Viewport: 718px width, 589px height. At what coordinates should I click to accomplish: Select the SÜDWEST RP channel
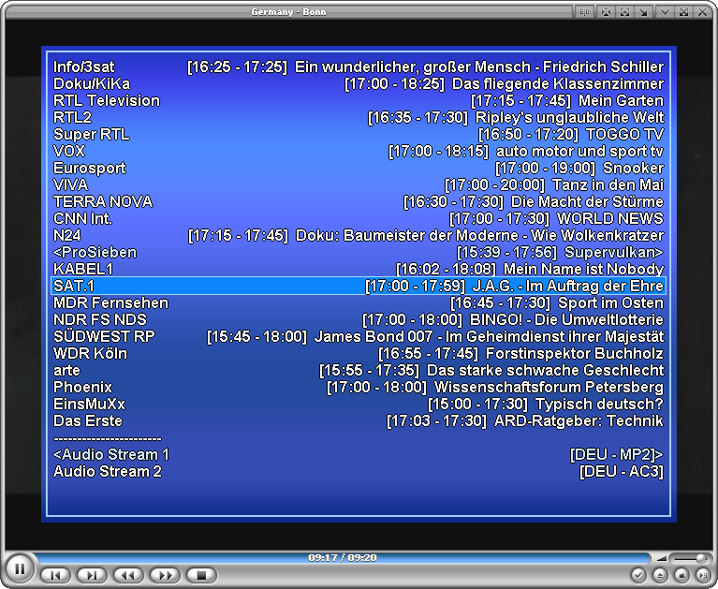pyautogui.click(x=359, y=336)
